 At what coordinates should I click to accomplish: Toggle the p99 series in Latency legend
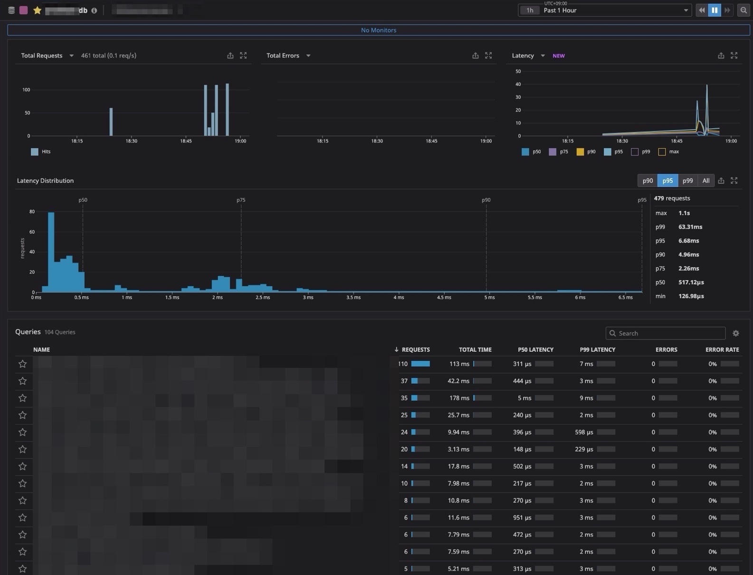click(635, 152)
